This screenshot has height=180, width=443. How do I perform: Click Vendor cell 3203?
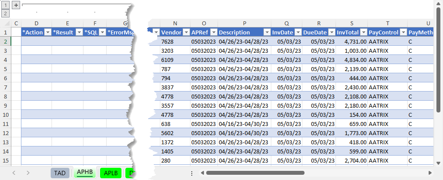pos(175,51)
